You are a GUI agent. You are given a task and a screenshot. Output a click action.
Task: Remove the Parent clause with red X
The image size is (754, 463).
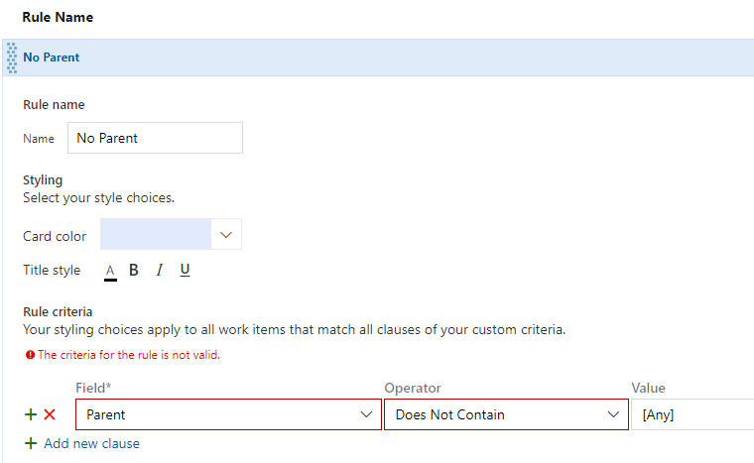(50, 414)
